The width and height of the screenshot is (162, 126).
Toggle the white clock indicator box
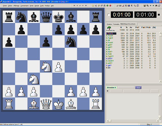109,15
